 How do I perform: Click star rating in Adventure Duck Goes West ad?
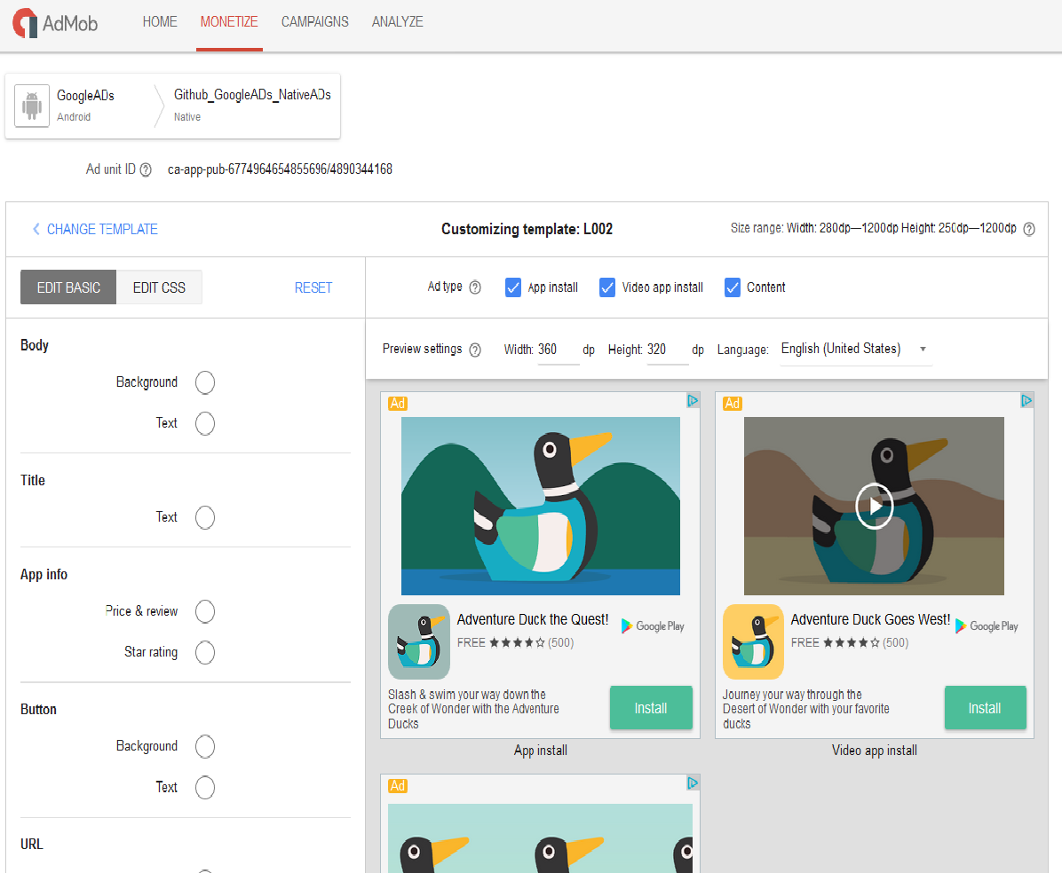click(x=852, y=643)
